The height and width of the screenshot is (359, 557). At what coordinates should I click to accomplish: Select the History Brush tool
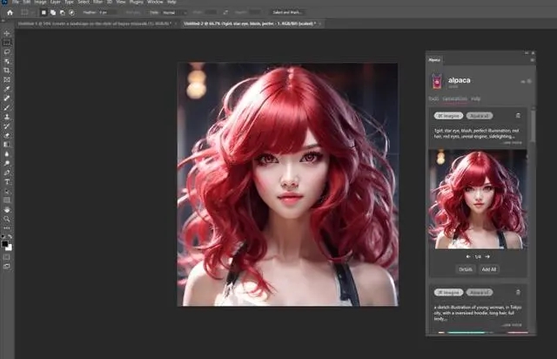click(x=7, y=126)
